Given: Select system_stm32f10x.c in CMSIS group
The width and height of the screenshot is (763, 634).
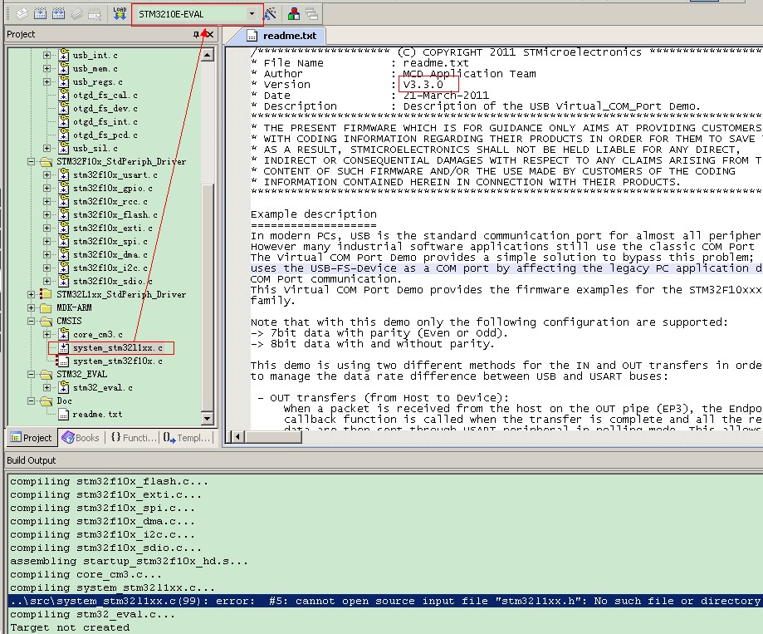Looking at the screenshot, I should 118,361.
